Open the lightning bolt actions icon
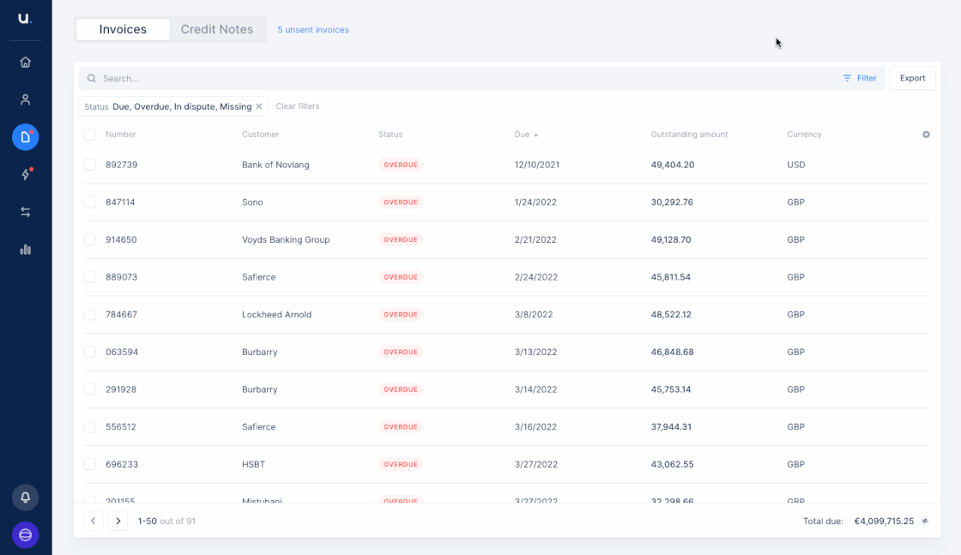The height and width of the screenshot is (555, 961). tap(25, 175)
